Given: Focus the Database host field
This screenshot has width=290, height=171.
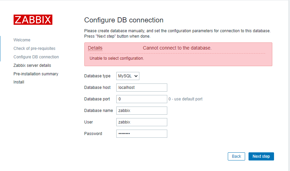Looking at the screenshot, I should [142, 88].
